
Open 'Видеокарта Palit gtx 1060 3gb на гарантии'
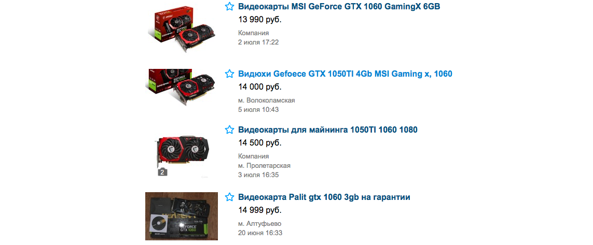pos(324,197)
